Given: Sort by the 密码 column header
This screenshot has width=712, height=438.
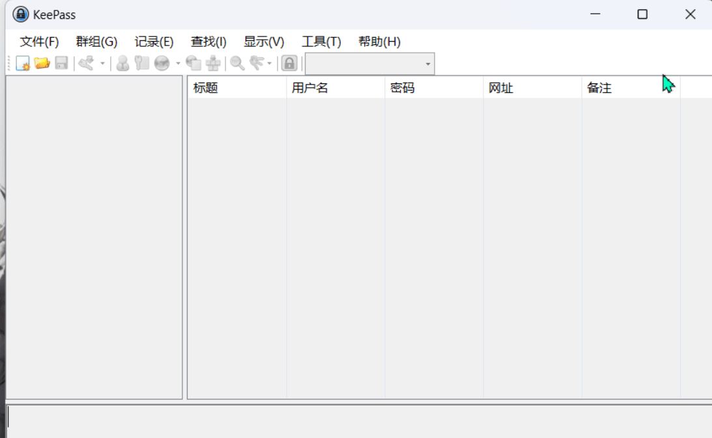Looking at the screenshot, I should [434, 88].
